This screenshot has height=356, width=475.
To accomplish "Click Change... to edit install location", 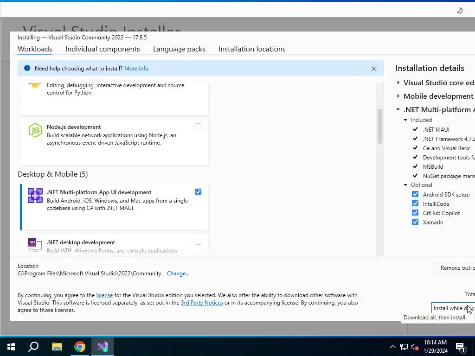I will pyautogui.click(x=178, y=273).
